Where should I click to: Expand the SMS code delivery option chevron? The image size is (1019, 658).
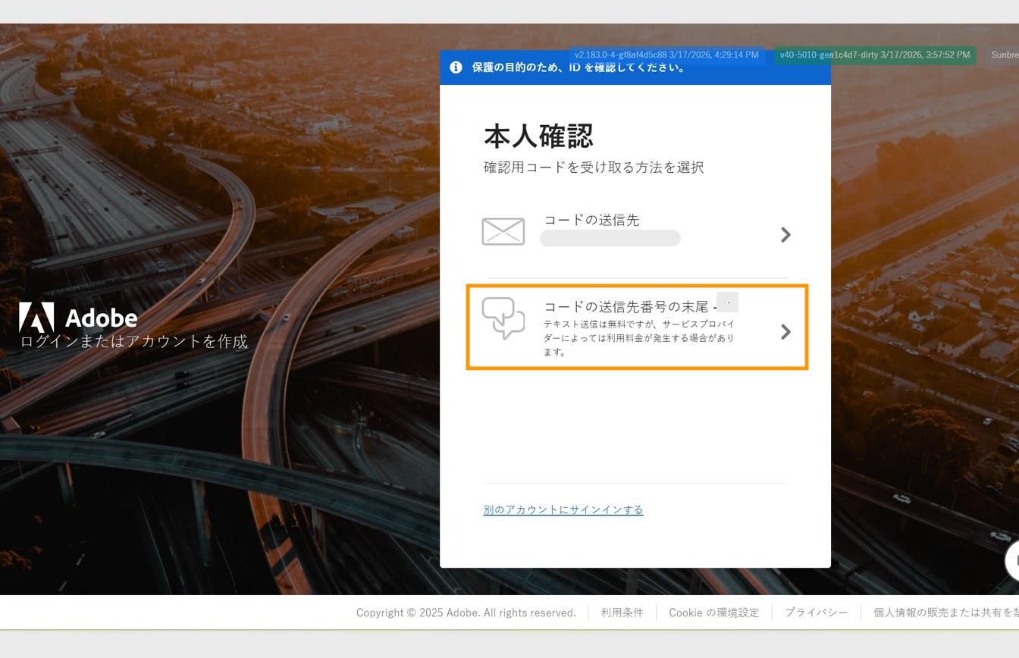point(785,331)
